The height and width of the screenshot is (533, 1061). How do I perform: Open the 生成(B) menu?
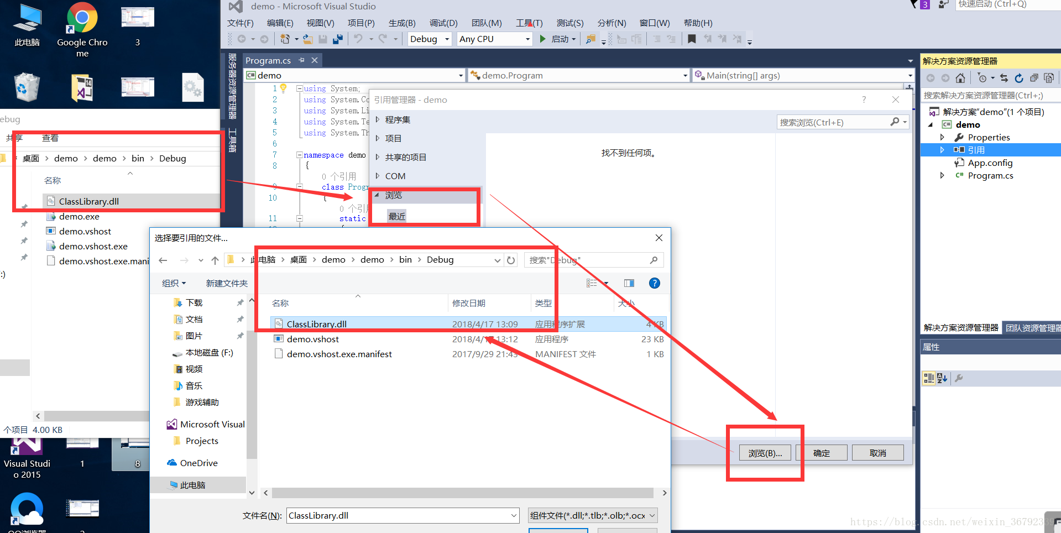point(402,23)
